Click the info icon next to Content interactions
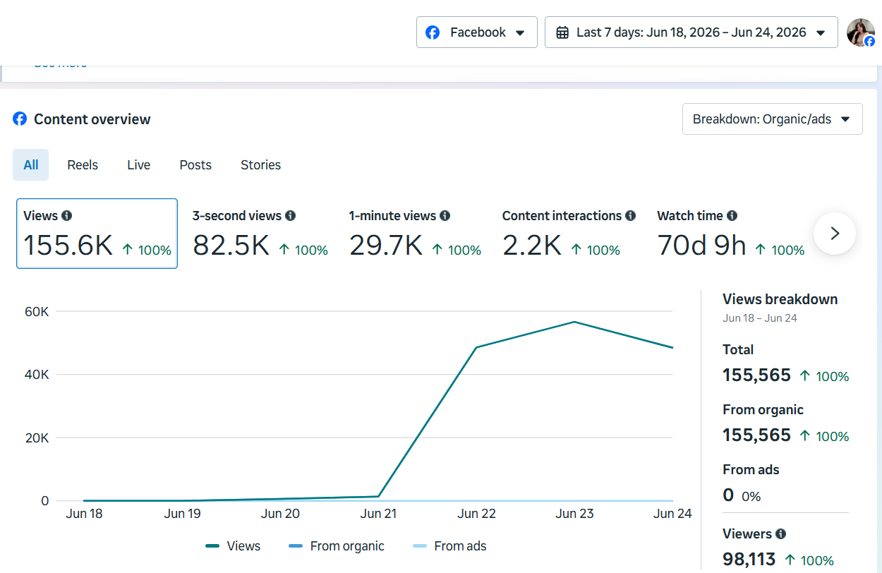The image size is (882, 573). [630, 216]
